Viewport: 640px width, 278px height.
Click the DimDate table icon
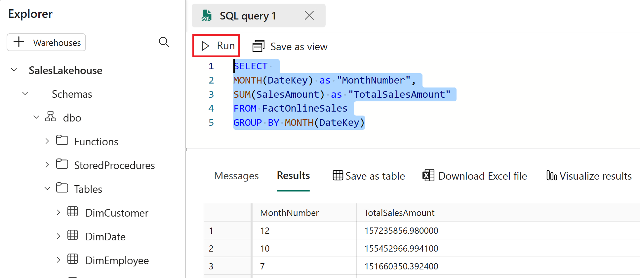(x=73, y=235)
